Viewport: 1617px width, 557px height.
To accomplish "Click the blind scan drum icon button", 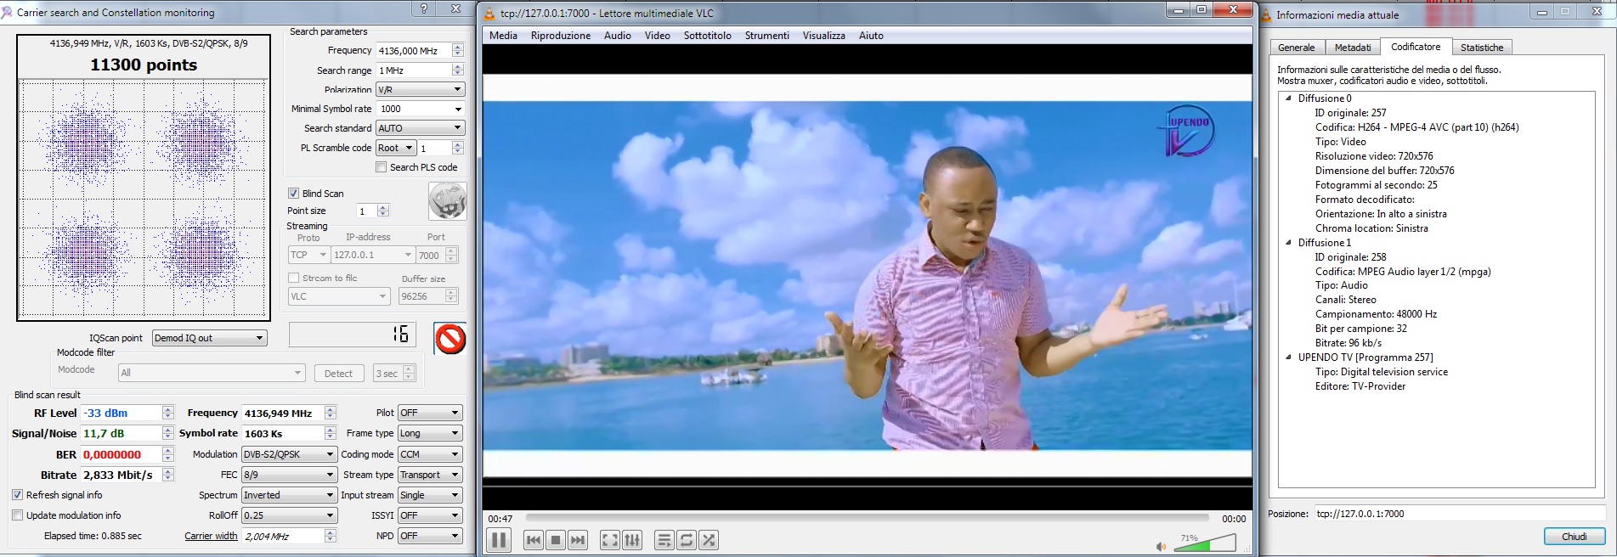I will tap(447, 201).
